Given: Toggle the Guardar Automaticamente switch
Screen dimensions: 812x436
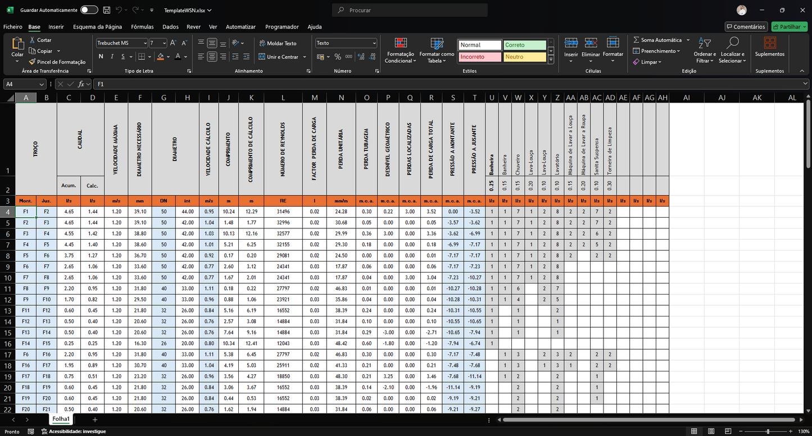Looking at the screenshot, I should (89, 10).
